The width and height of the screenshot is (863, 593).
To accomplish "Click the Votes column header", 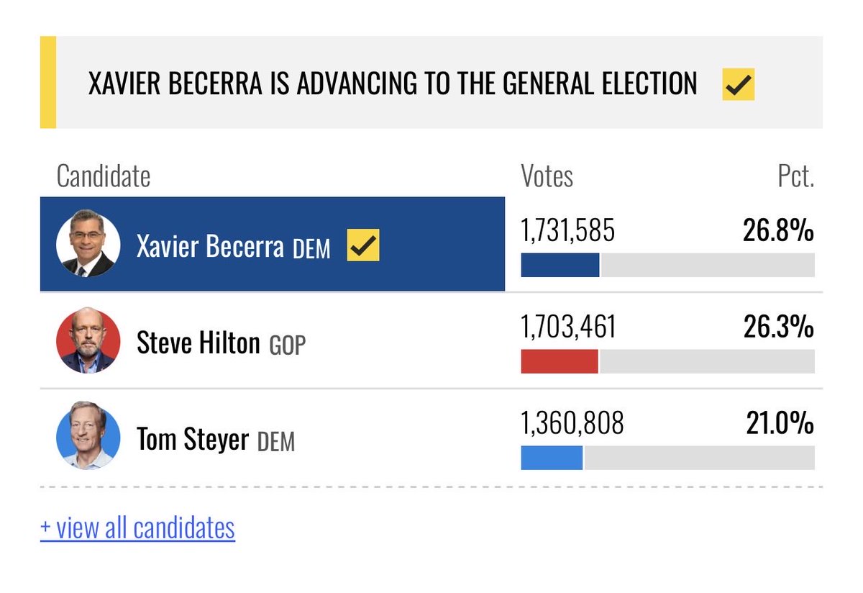I will point(547,176).
